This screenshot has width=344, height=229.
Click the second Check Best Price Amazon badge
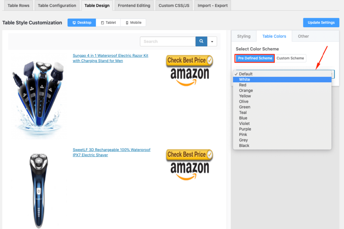(189, 165)
